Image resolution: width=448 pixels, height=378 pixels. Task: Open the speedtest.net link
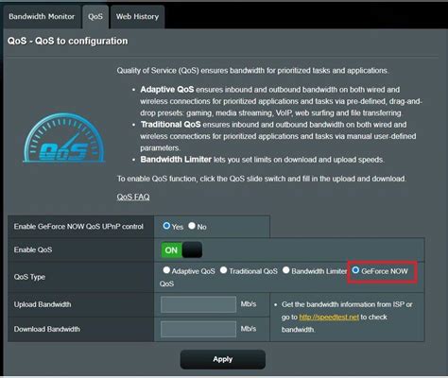click(329, 318)
